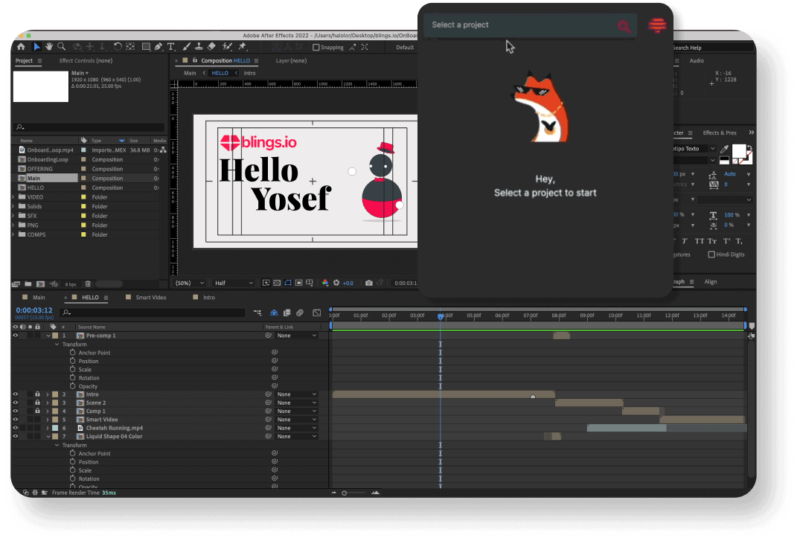Hide the Scene 2 layer
This screenshot has height=541, width=797.
(x=15, y=403)
